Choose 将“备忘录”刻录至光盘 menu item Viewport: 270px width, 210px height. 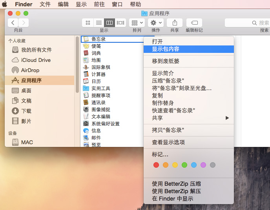pos(189,88)
